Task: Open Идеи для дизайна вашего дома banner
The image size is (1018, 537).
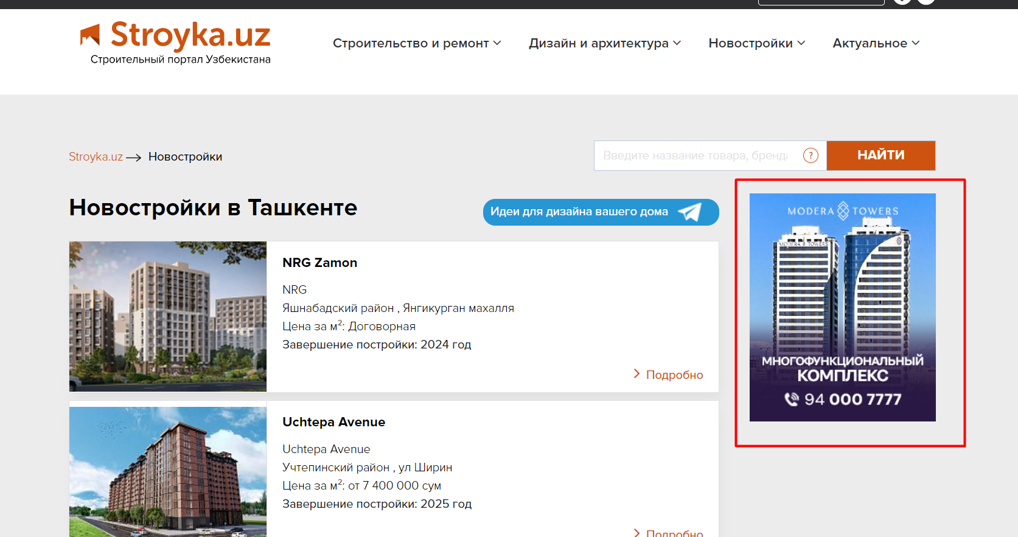Action: click(601, 212)
